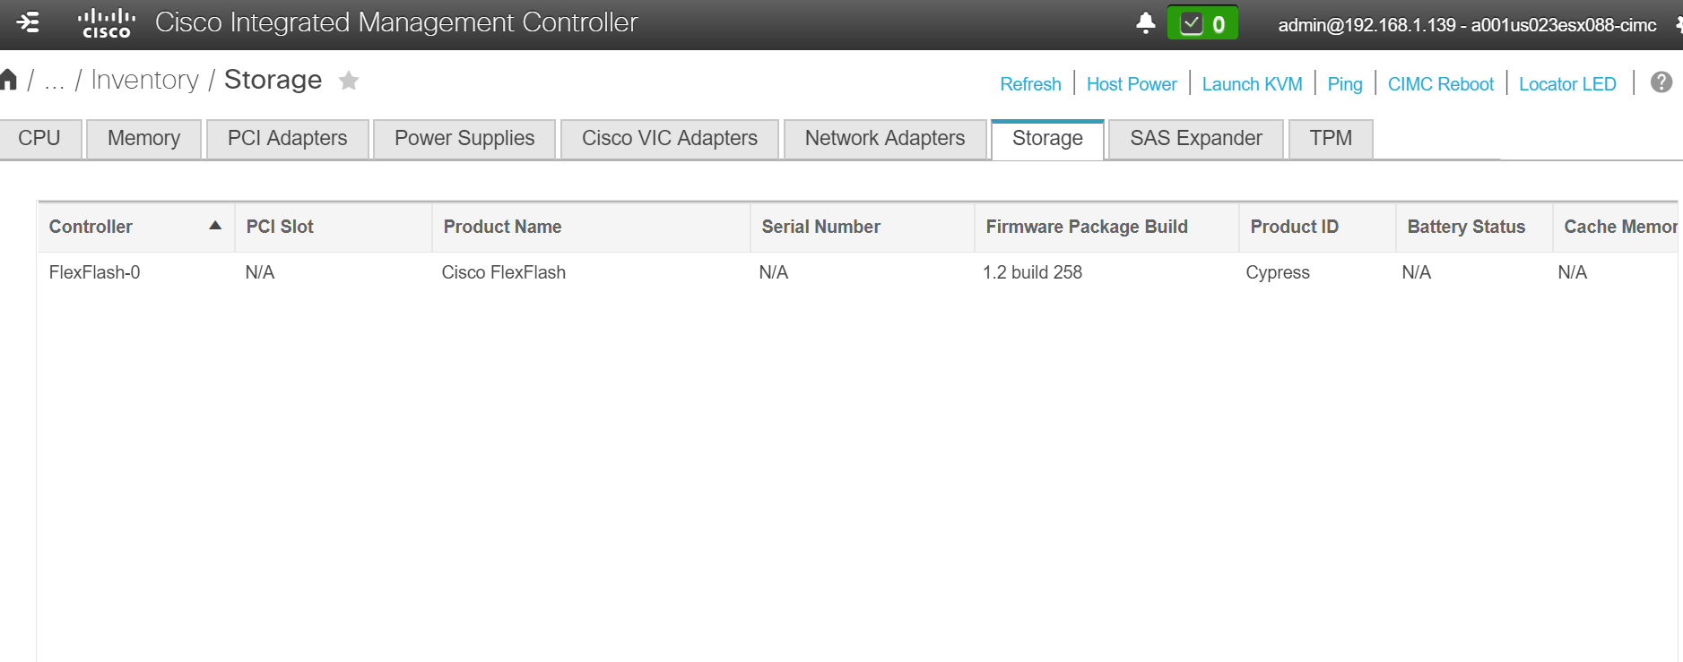Viewport: 1683px width, 662px height.
Task: Click the Cisco logo
Action: coord(108,22)
